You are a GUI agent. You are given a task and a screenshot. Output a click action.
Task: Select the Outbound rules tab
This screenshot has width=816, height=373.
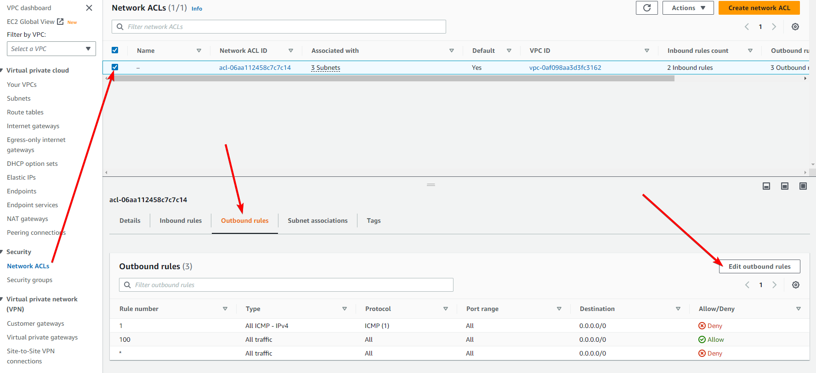click(x=245, y=220)
